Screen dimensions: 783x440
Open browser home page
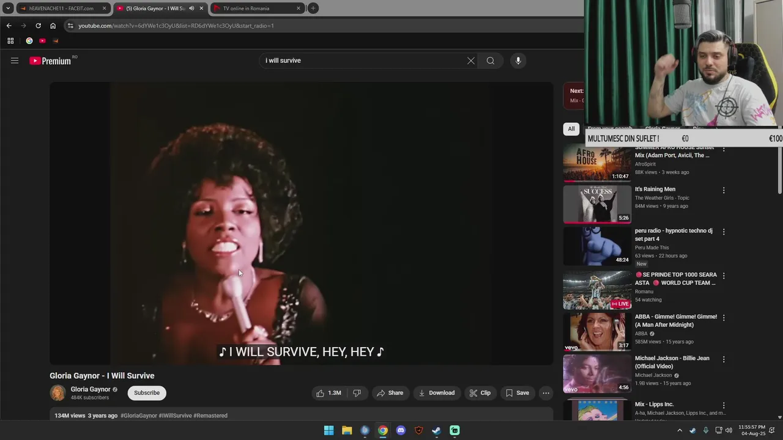[53, 26]
